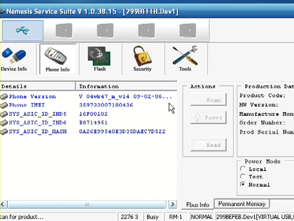The width and height of the screenshot is (294, 221).
Task: Open the Tools section
Action: click(x=185, y=59)
